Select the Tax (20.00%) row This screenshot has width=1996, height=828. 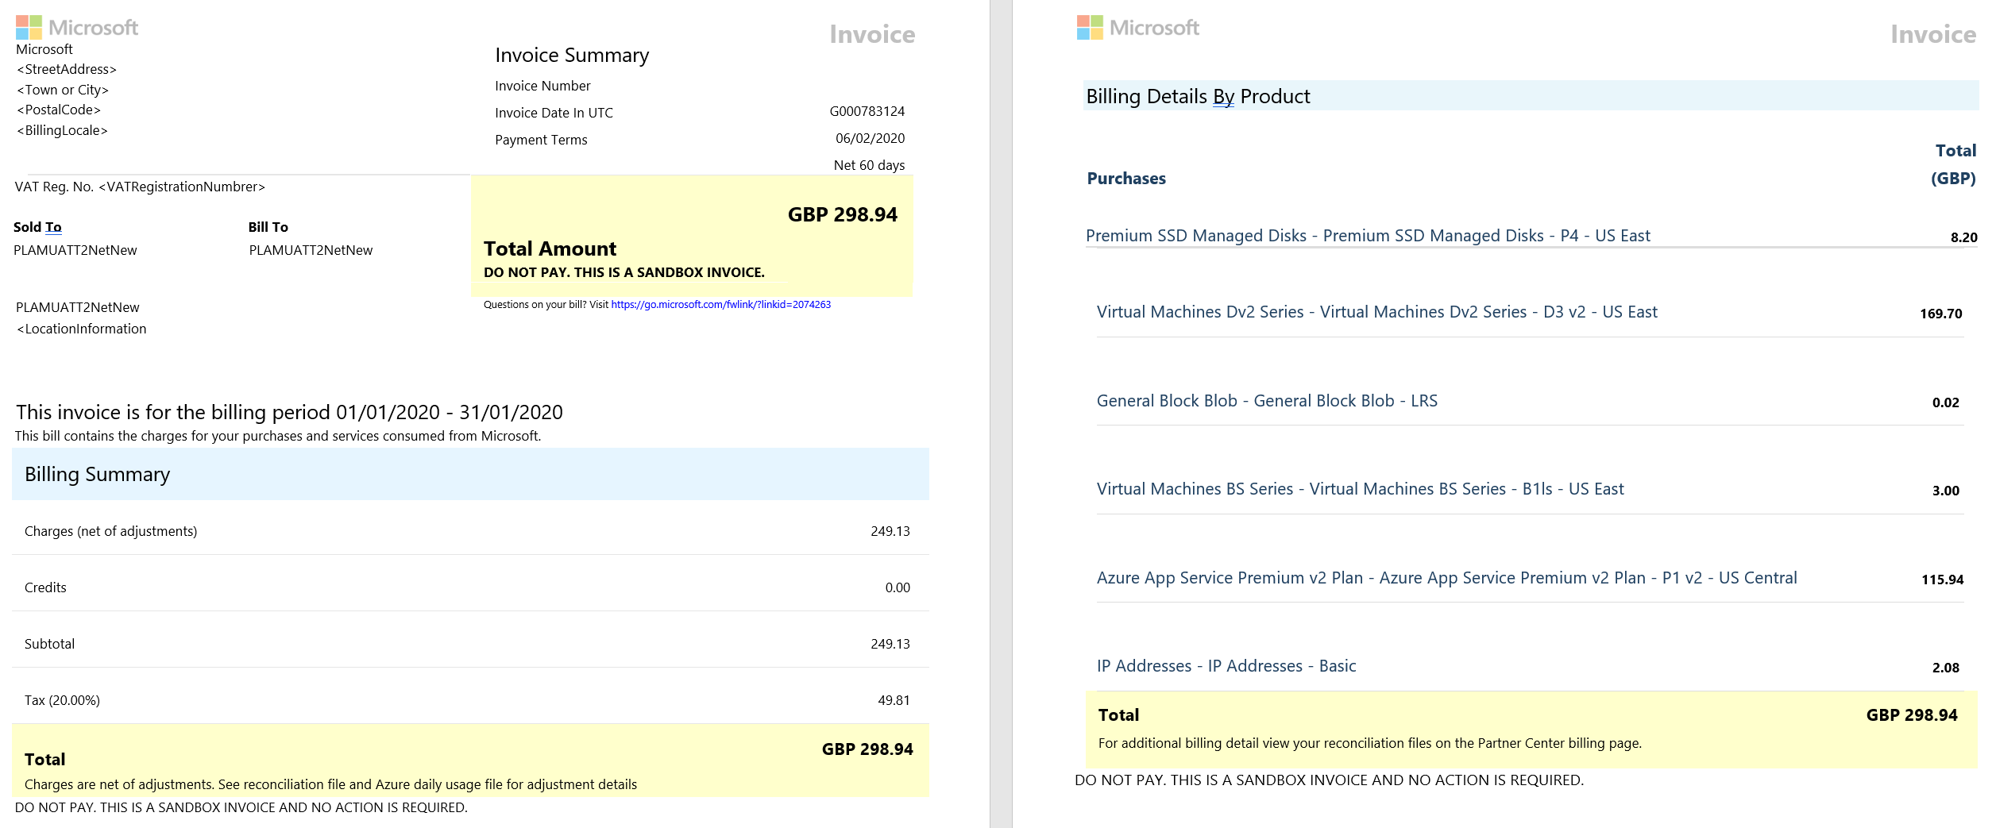coord(470,700)
